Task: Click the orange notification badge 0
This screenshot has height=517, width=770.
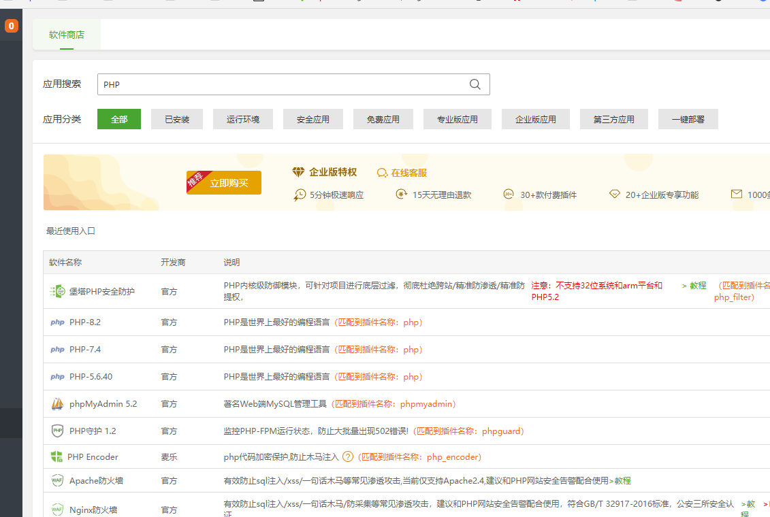Action: (x=12, y=27)
